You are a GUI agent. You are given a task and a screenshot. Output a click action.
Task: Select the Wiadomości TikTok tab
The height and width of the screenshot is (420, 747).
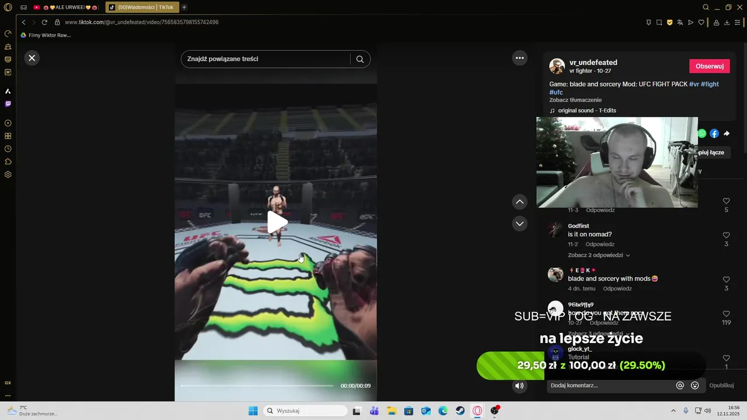[x=142, y=8]
